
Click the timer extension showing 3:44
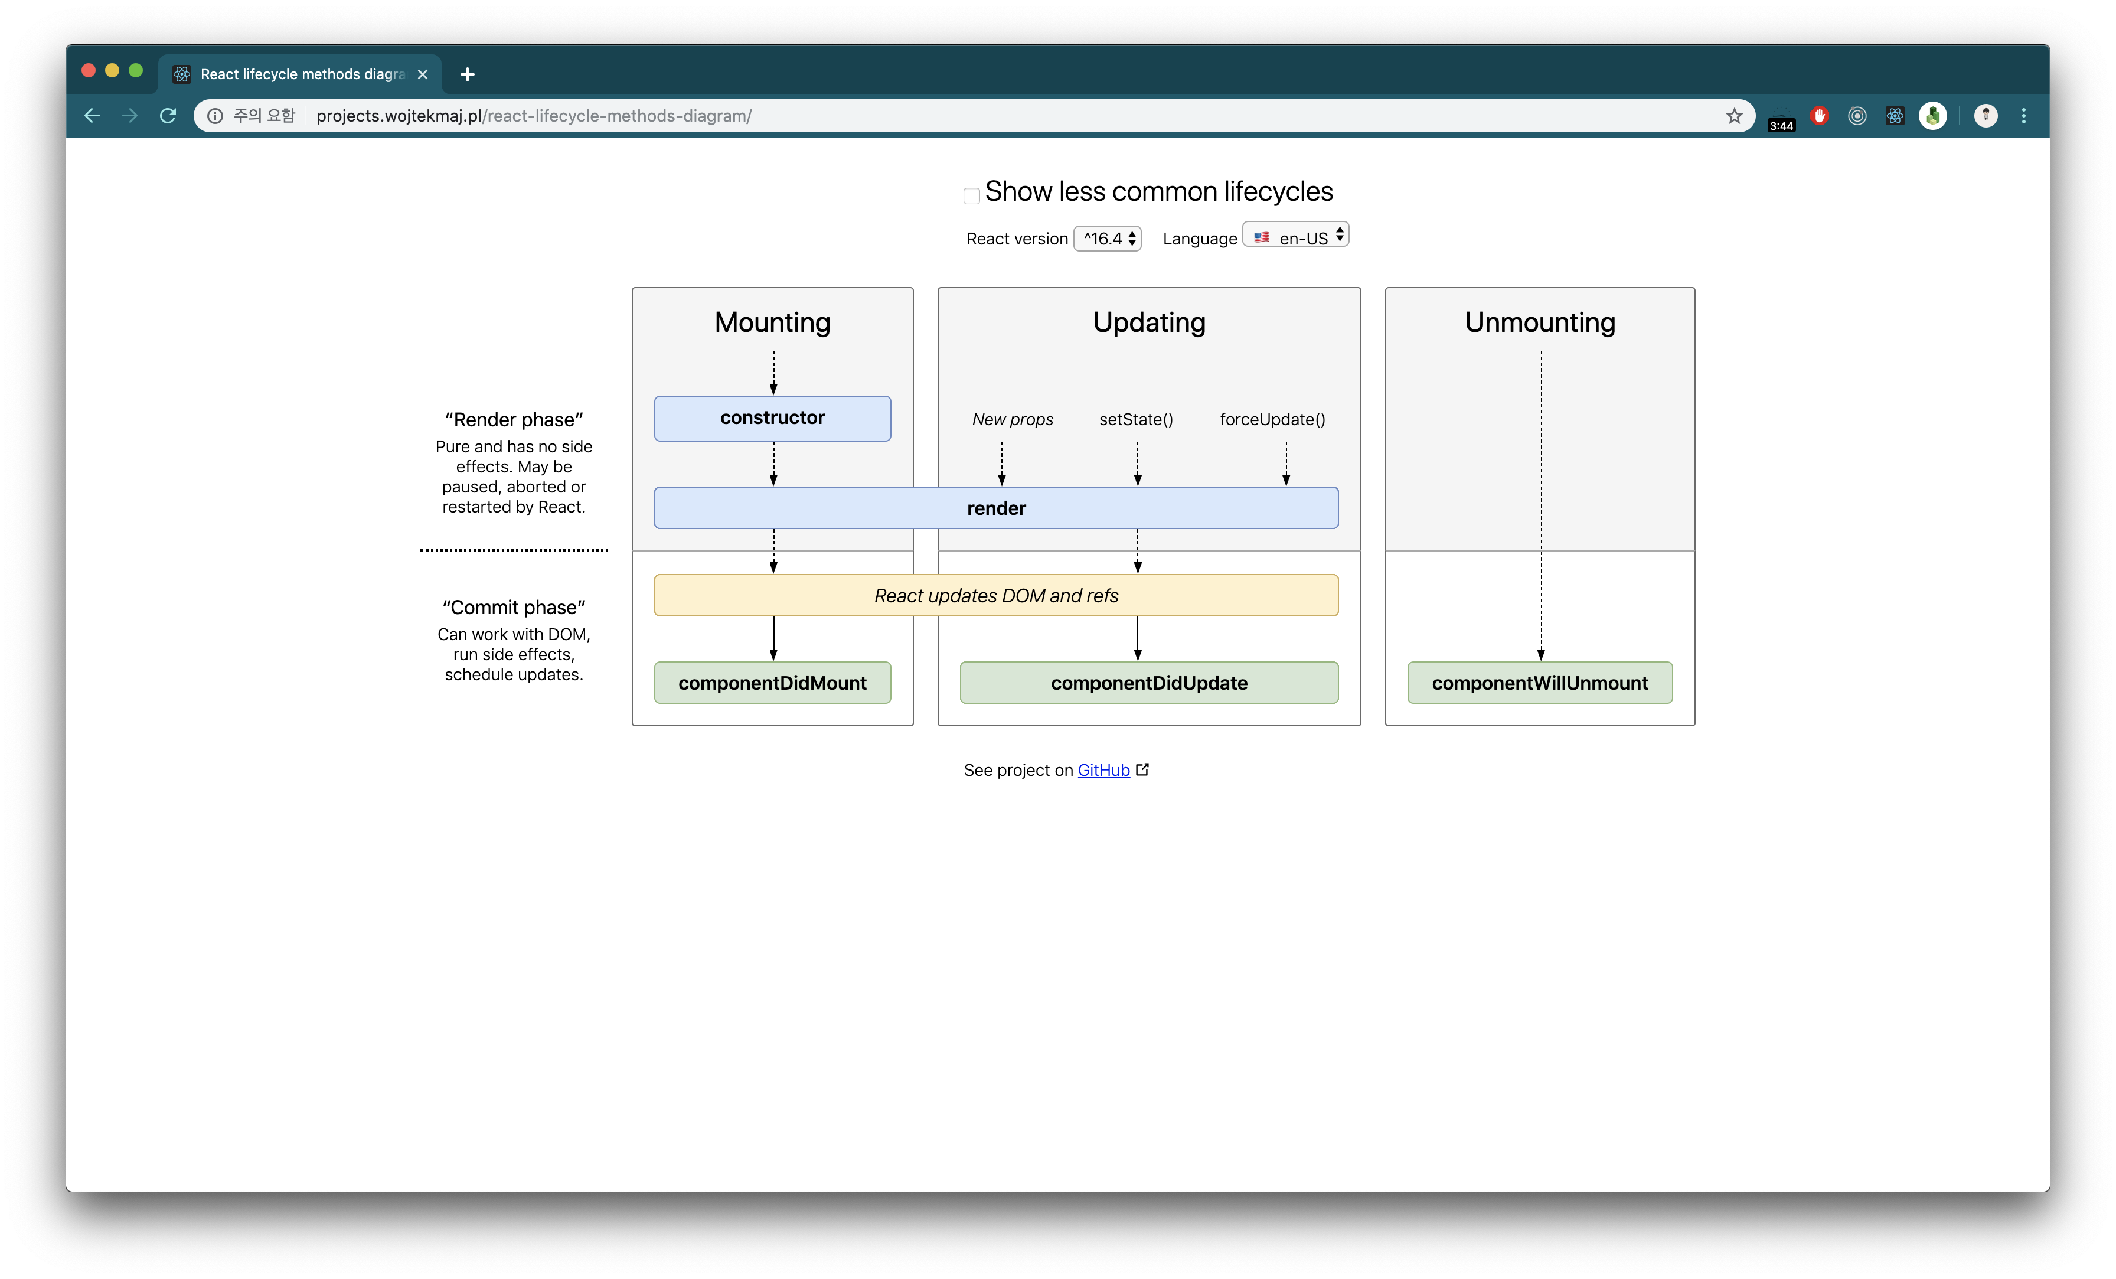1781,121
